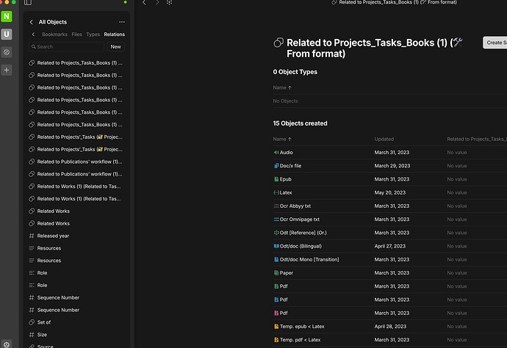
Task: Select the Size relation
Action: pos(76,335)
